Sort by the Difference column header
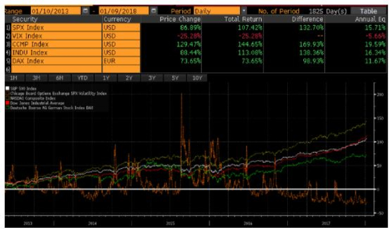Viewport: 389px width, 229px height. click(x=307, y=19)
